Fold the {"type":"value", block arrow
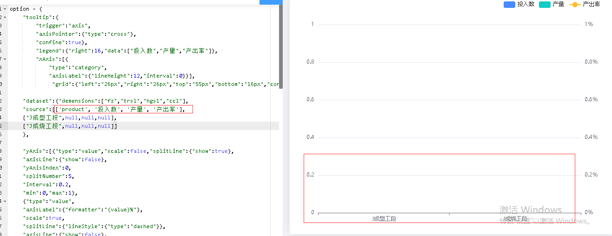612x236 pixels. [x=5, y=202]
